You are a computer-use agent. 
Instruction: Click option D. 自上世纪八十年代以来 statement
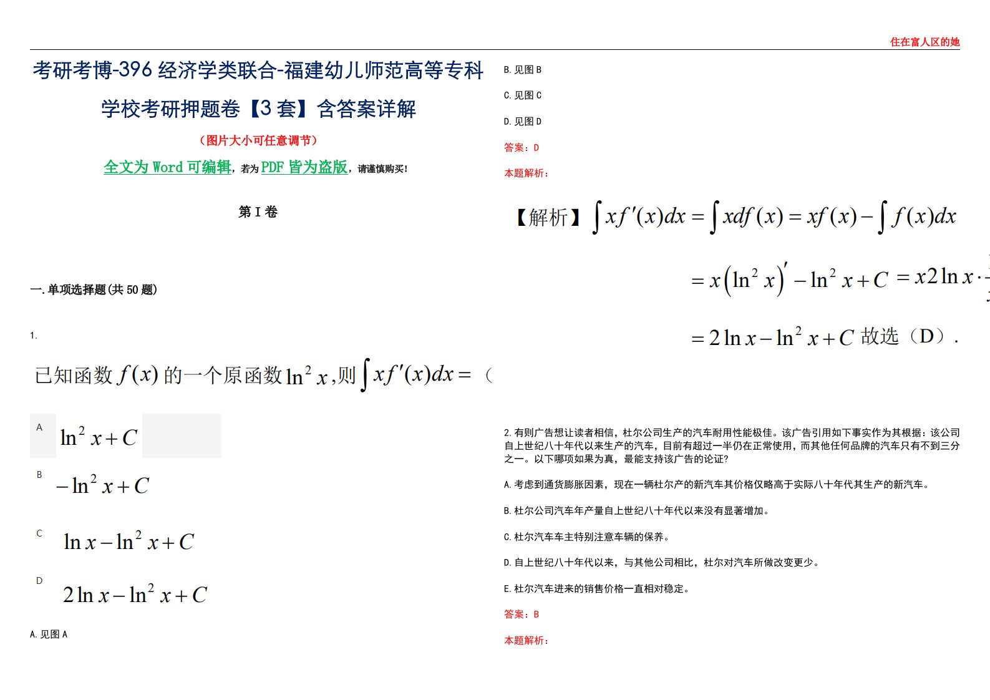coord(662,562)
